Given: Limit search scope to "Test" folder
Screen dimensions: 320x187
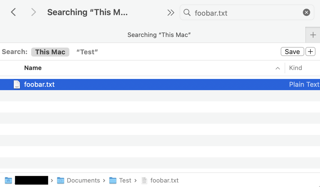Looking at the screenshot, I should (87, 52).
